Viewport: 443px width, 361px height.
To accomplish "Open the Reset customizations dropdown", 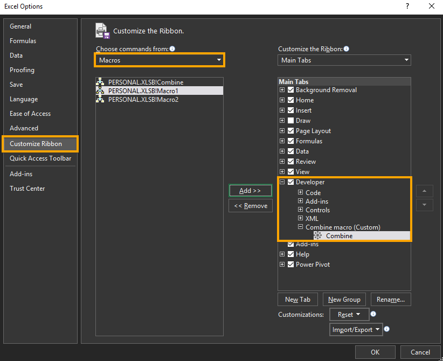I will (349, 314).
